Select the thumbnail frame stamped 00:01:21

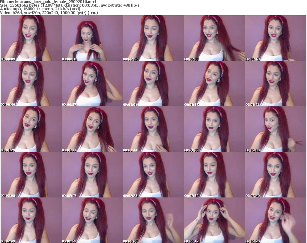click(276, 84)
